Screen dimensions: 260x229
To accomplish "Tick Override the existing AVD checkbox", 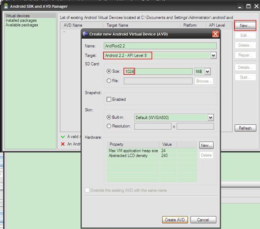I will (87, 190).
